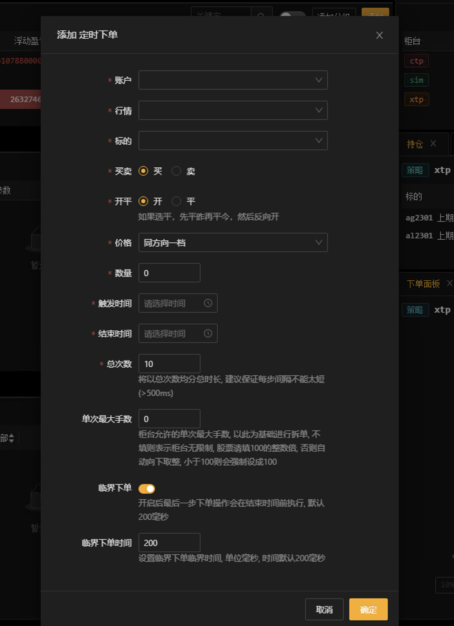This screenshot has height=626, width=454.
Task: Click the 标的 column header in 持仓
Action: click(414, 197)
